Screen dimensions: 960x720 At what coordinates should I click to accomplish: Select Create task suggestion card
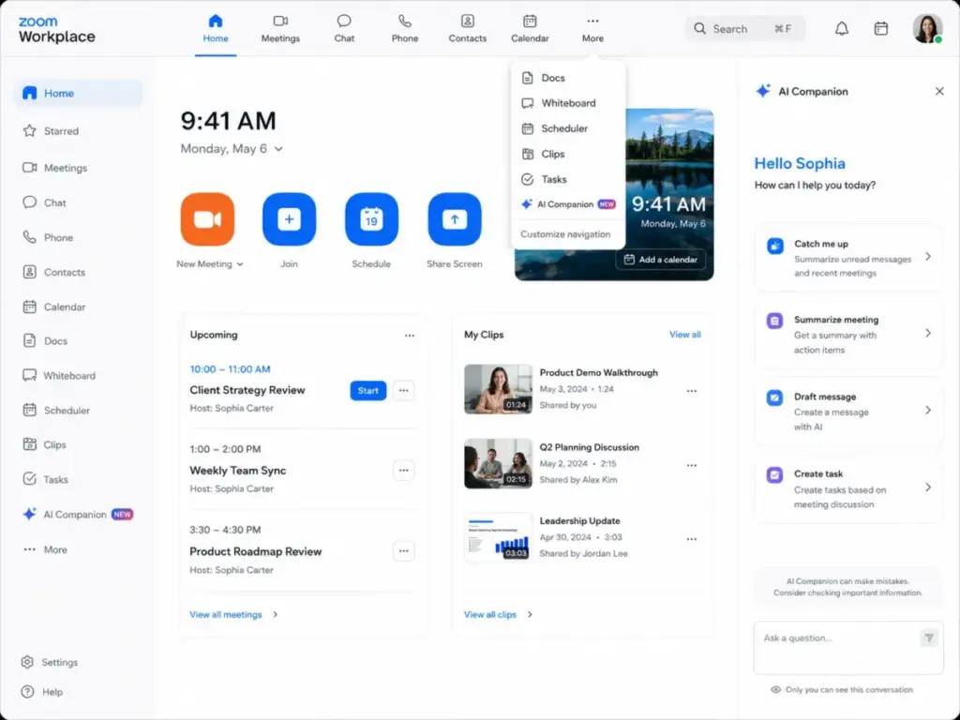click(x=848, y=488)
